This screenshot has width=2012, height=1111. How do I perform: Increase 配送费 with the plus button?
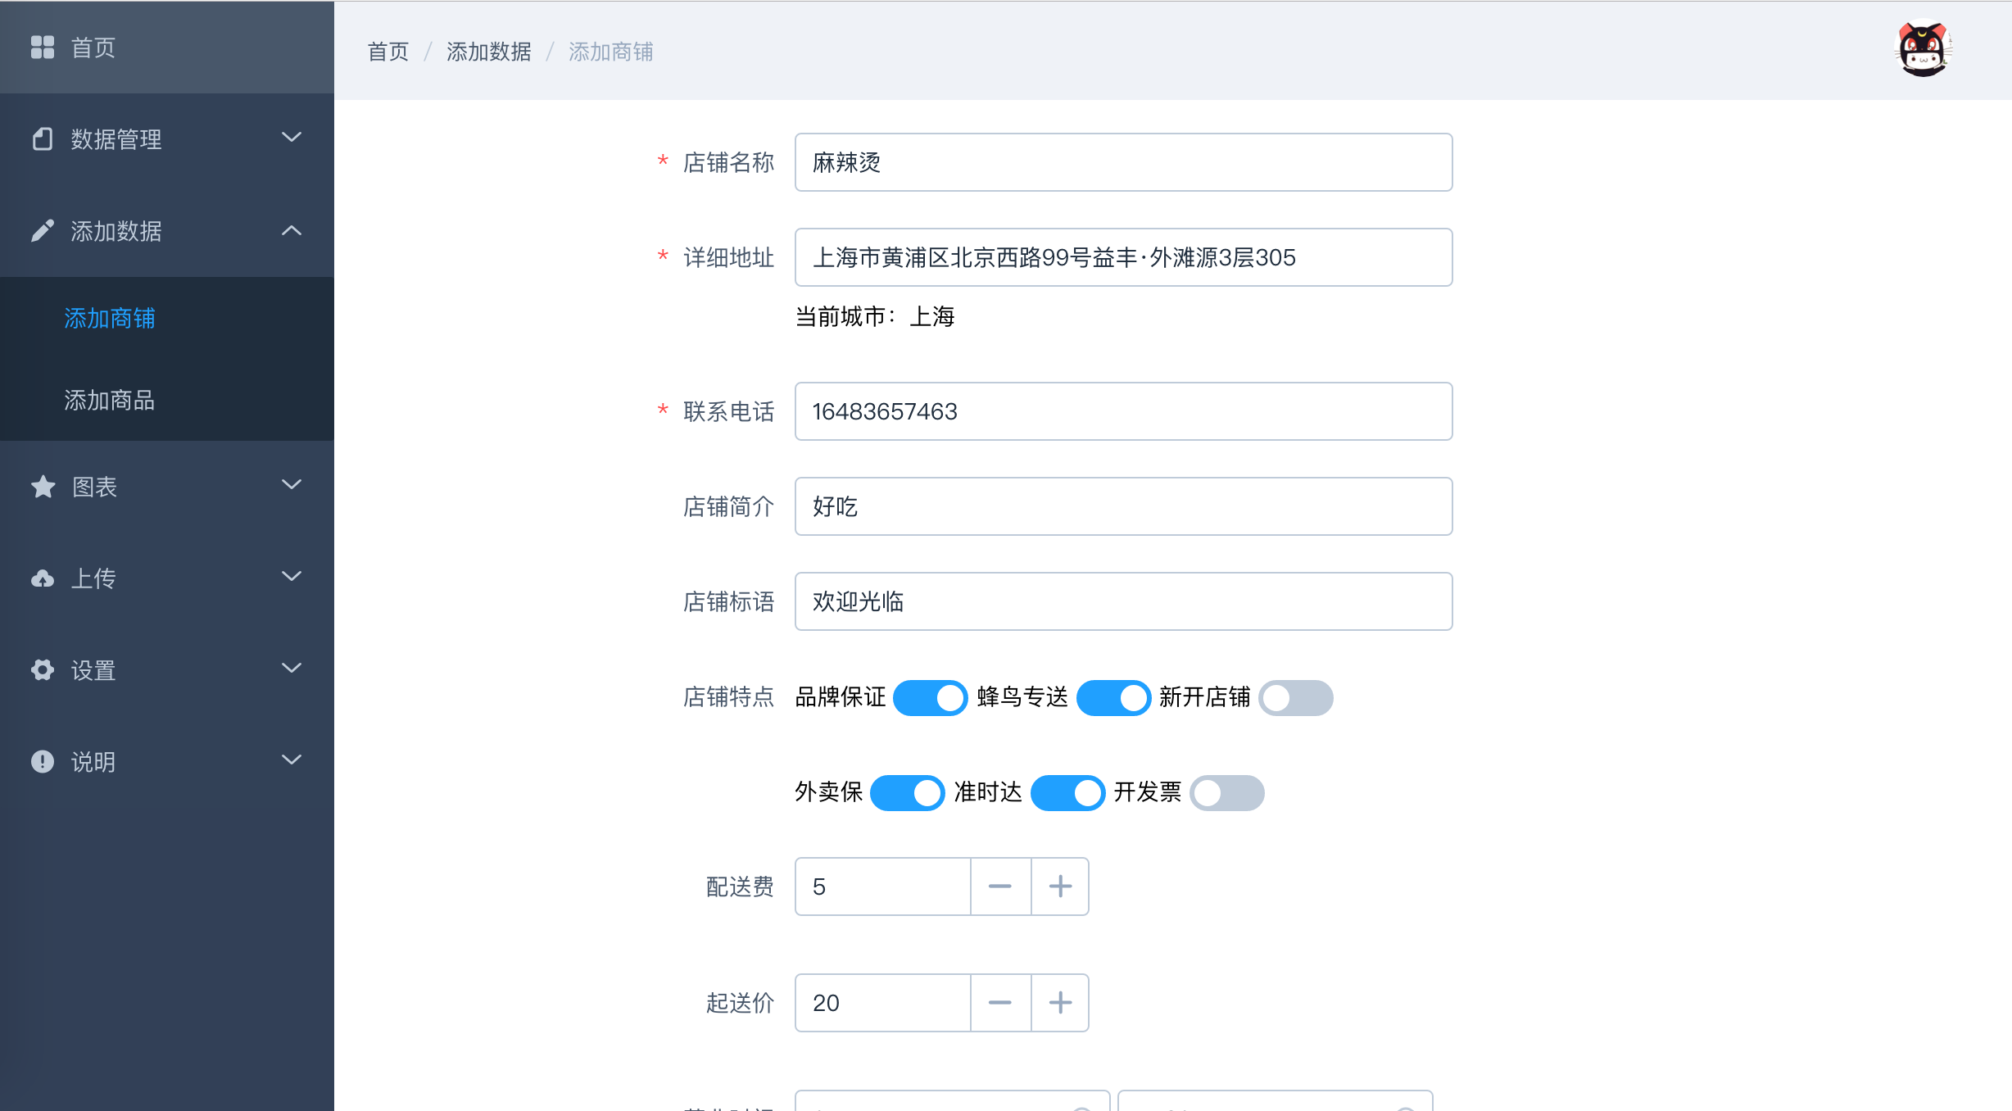click(1060, 887)
